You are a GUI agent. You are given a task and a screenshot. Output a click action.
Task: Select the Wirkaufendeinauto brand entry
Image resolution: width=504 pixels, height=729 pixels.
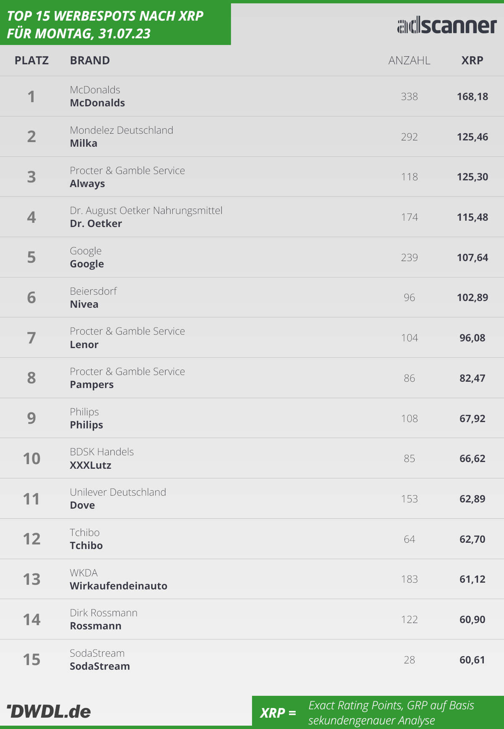point(118,586)
